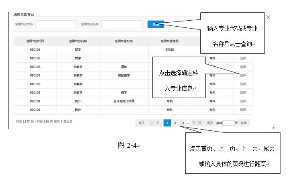Viewport: 286px width, 192px height.
Task: Click the 全国专业方向 column header
Action: [123, 41]
